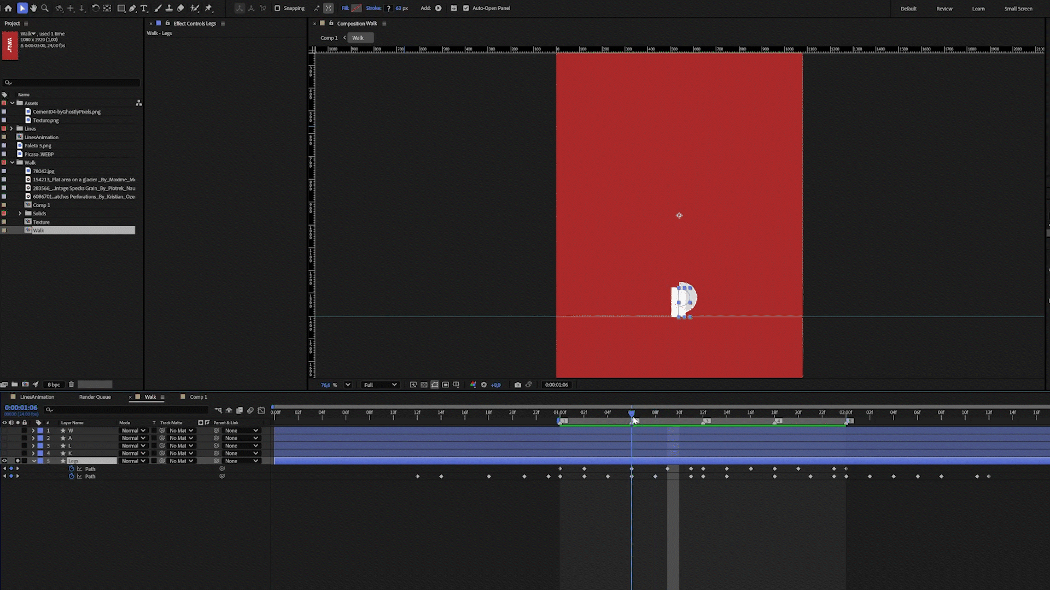Choose the Rectangle shape tool
The width and height of the screenshot is (1050, 590).
tap(121, 8)
